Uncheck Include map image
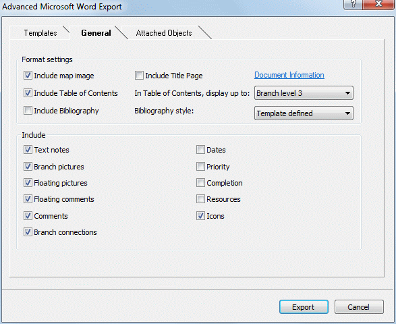The width and height of the screenshot is (396, 324). pyautogui.click(x=28, y=76)
